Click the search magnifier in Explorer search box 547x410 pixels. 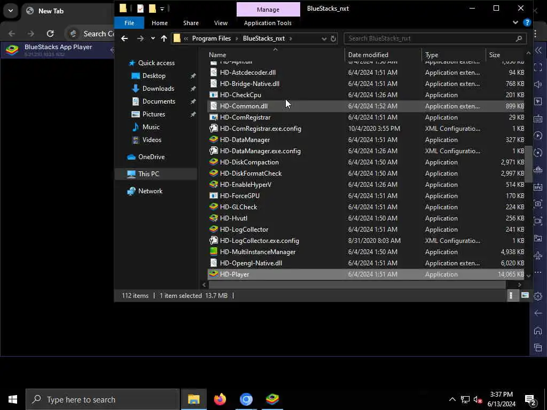(519, 38)
